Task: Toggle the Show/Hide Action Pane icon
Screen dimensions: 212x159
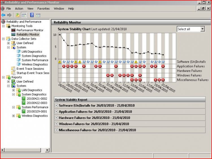Action: click(38, 15)
